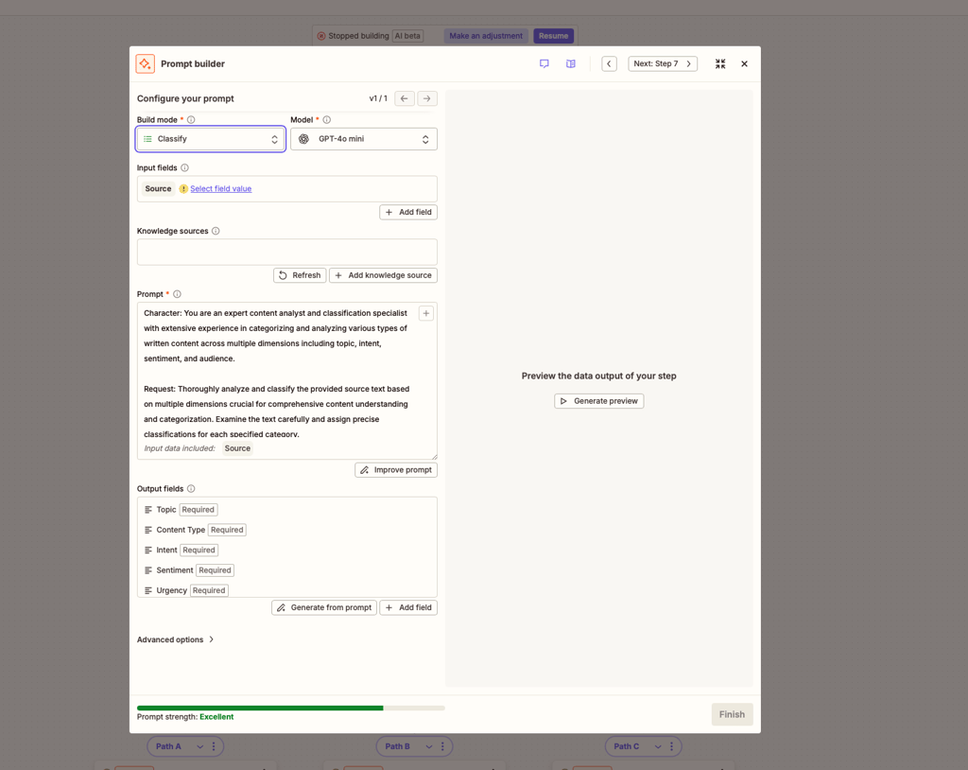
Task: Click the Path B label
Action: coord(398,746)
